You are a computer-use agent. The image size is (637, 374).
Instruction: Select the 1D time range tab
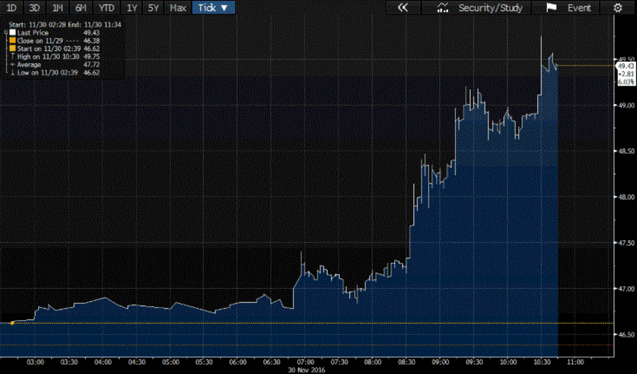11,7
